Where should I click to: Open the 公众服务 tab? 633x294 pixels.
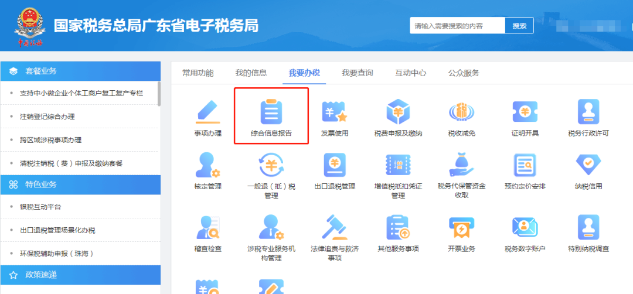(x=464, y=73)
